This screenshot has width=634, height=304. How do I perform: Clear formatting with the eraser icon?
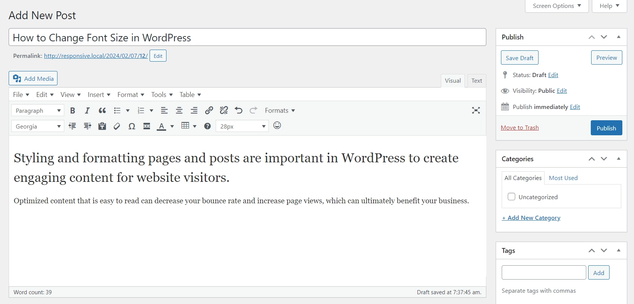(x=117, y=126)
